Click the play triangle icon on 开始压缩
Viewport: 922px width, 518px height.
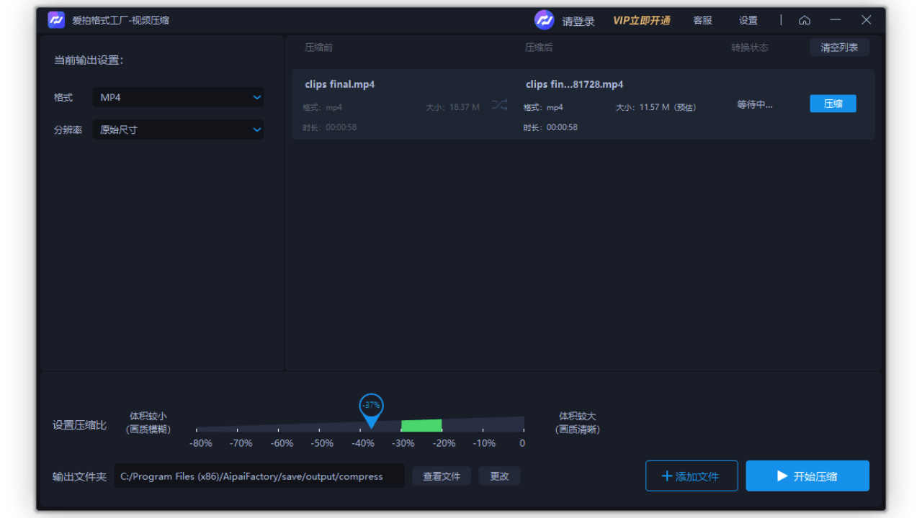coord(782,476)
